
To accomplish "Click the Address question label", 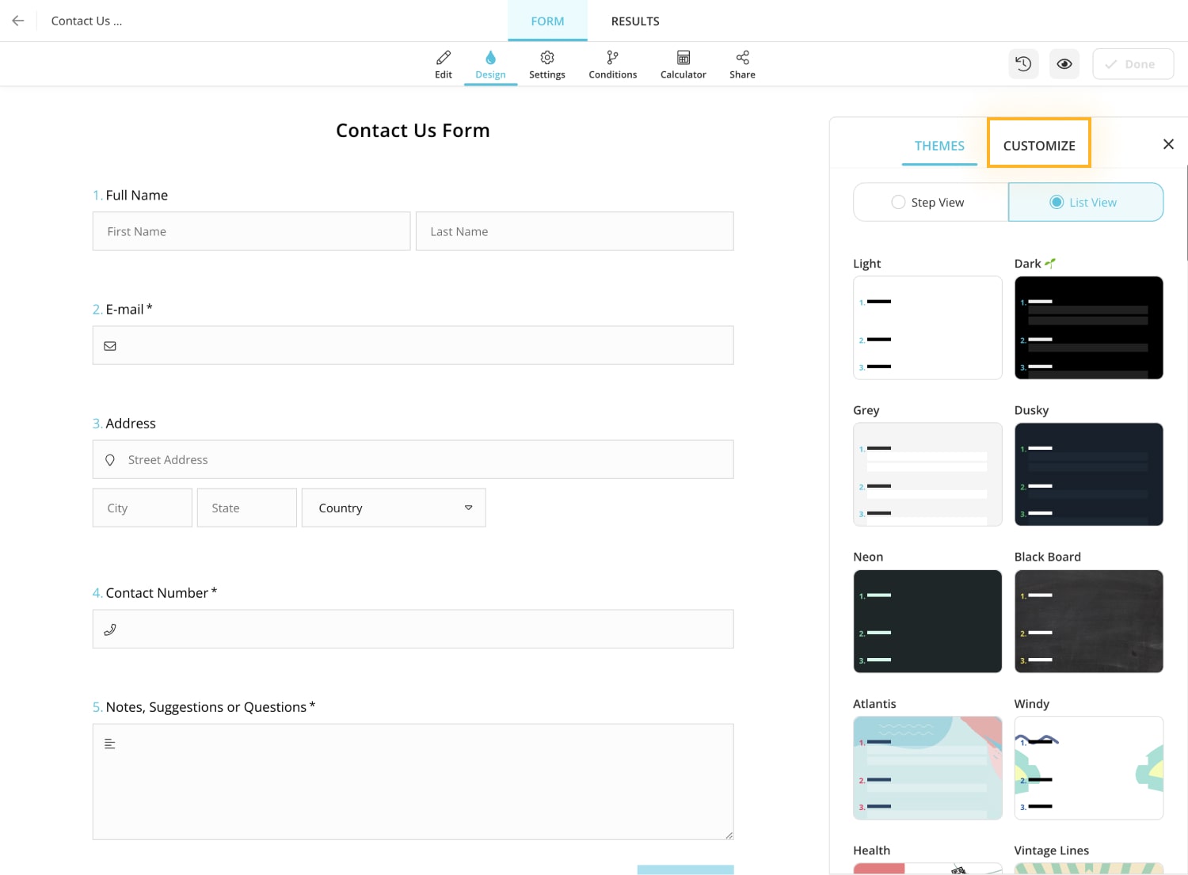I will [131, 423].
